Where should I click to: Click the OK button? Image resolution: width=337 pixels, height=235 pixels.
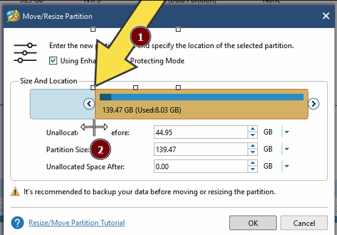253,223
